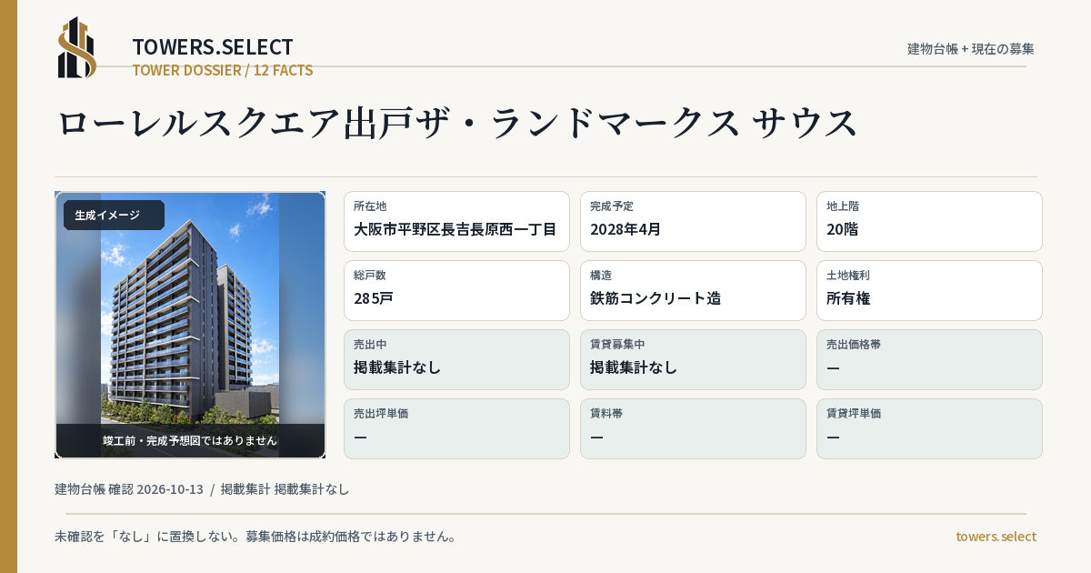Select the 売出中 card

pos(456,359)
